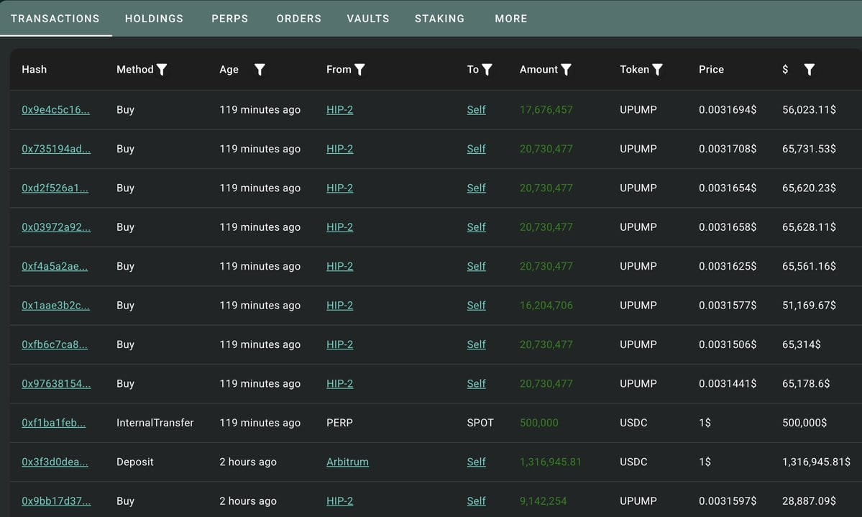
Task: Click Self on the Deposit row
Action: click(476, 462)
